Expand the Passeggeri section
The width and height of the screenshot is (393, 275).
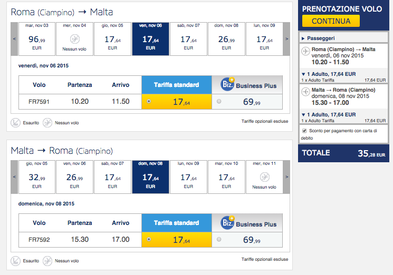tap(302, 38)
